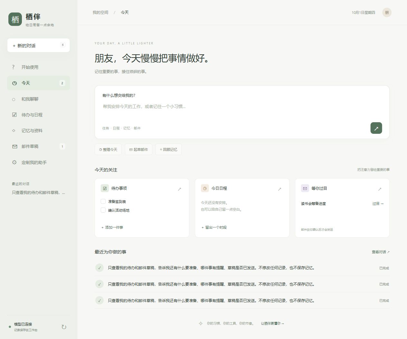Open 定制我的助手 settings
Viewport: 407px width, 339px height.
(39, 162)
